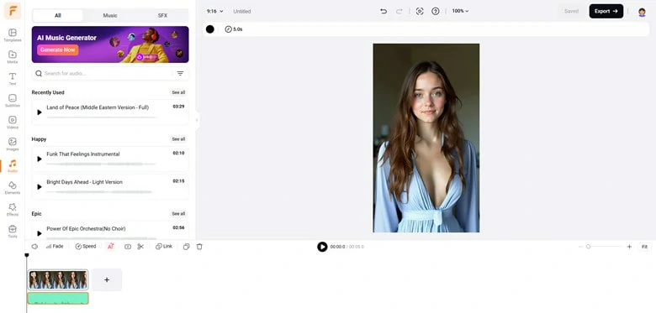Click the Untitled project name field
The height and width of the screenshot is (313, 656).
[x=242, y=11]
